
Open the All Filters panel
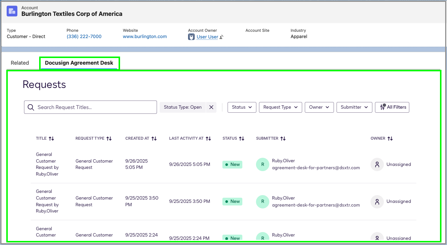tap(392, 107)
